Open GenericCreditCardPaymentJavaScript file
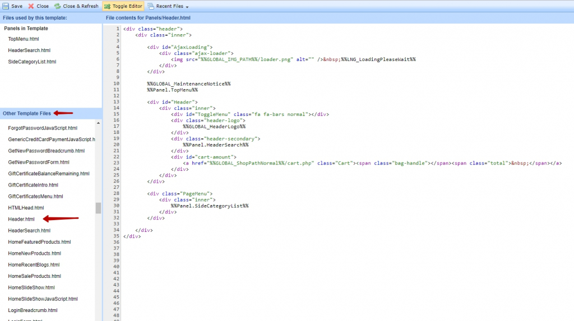 coord(52,139)
